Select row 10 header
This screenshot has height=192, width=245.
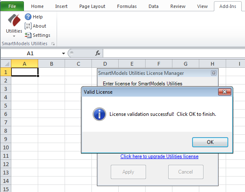tap(6, 147)
